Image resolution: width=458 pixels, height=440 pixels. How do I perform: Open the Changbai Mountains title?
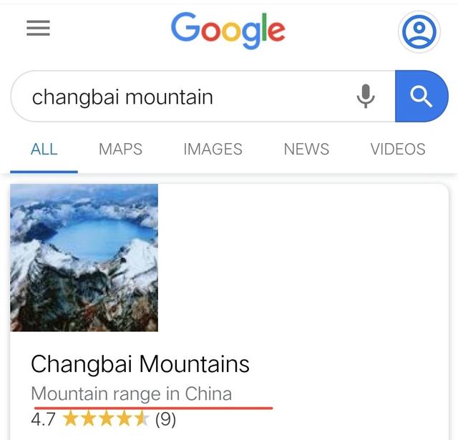click(140, 363)
